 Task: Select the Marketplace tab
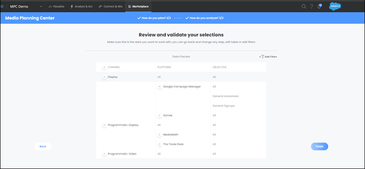(139, 6)
